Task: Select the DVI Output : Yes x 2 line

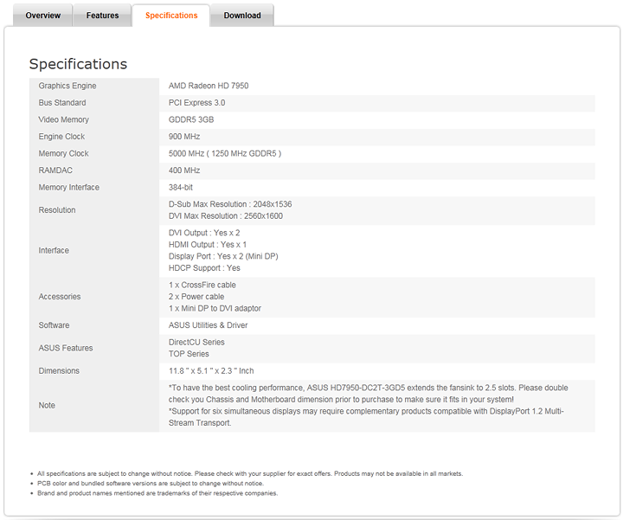Action: pyautogui.click(x=204, y=233)
